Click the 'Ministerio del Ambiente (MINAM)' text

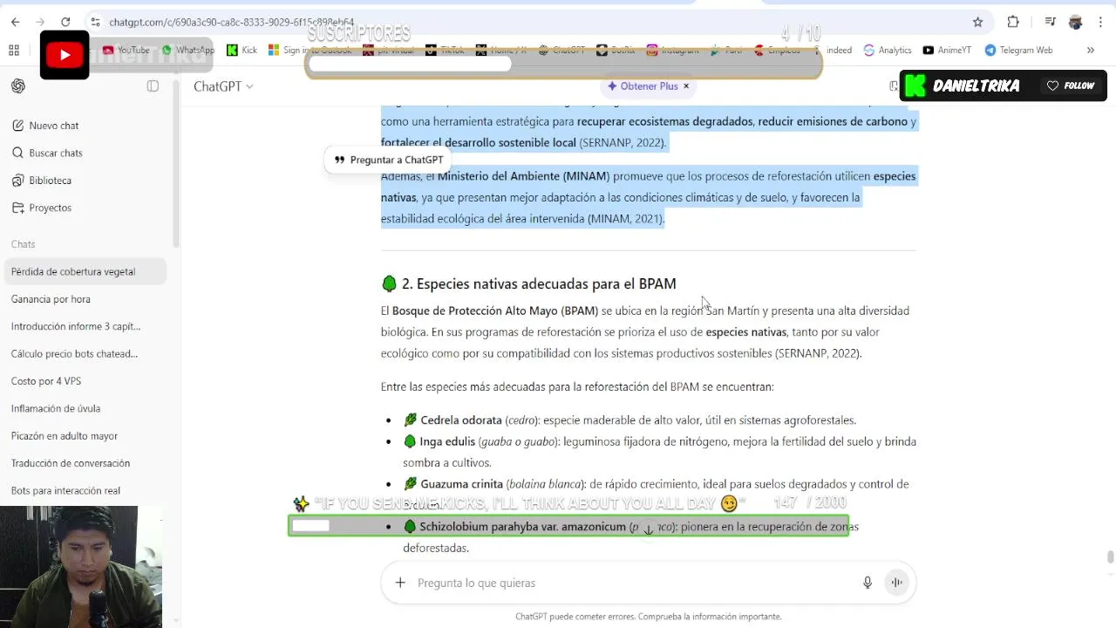[x=523, y=176]
